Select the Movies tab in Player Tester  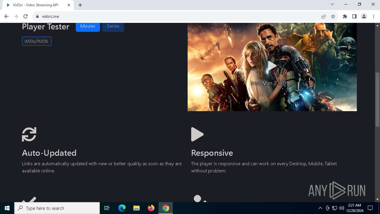88,26
